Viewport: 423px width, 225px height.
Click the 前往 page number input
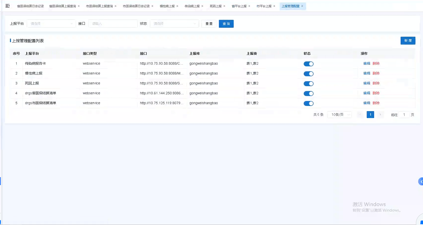404,115
